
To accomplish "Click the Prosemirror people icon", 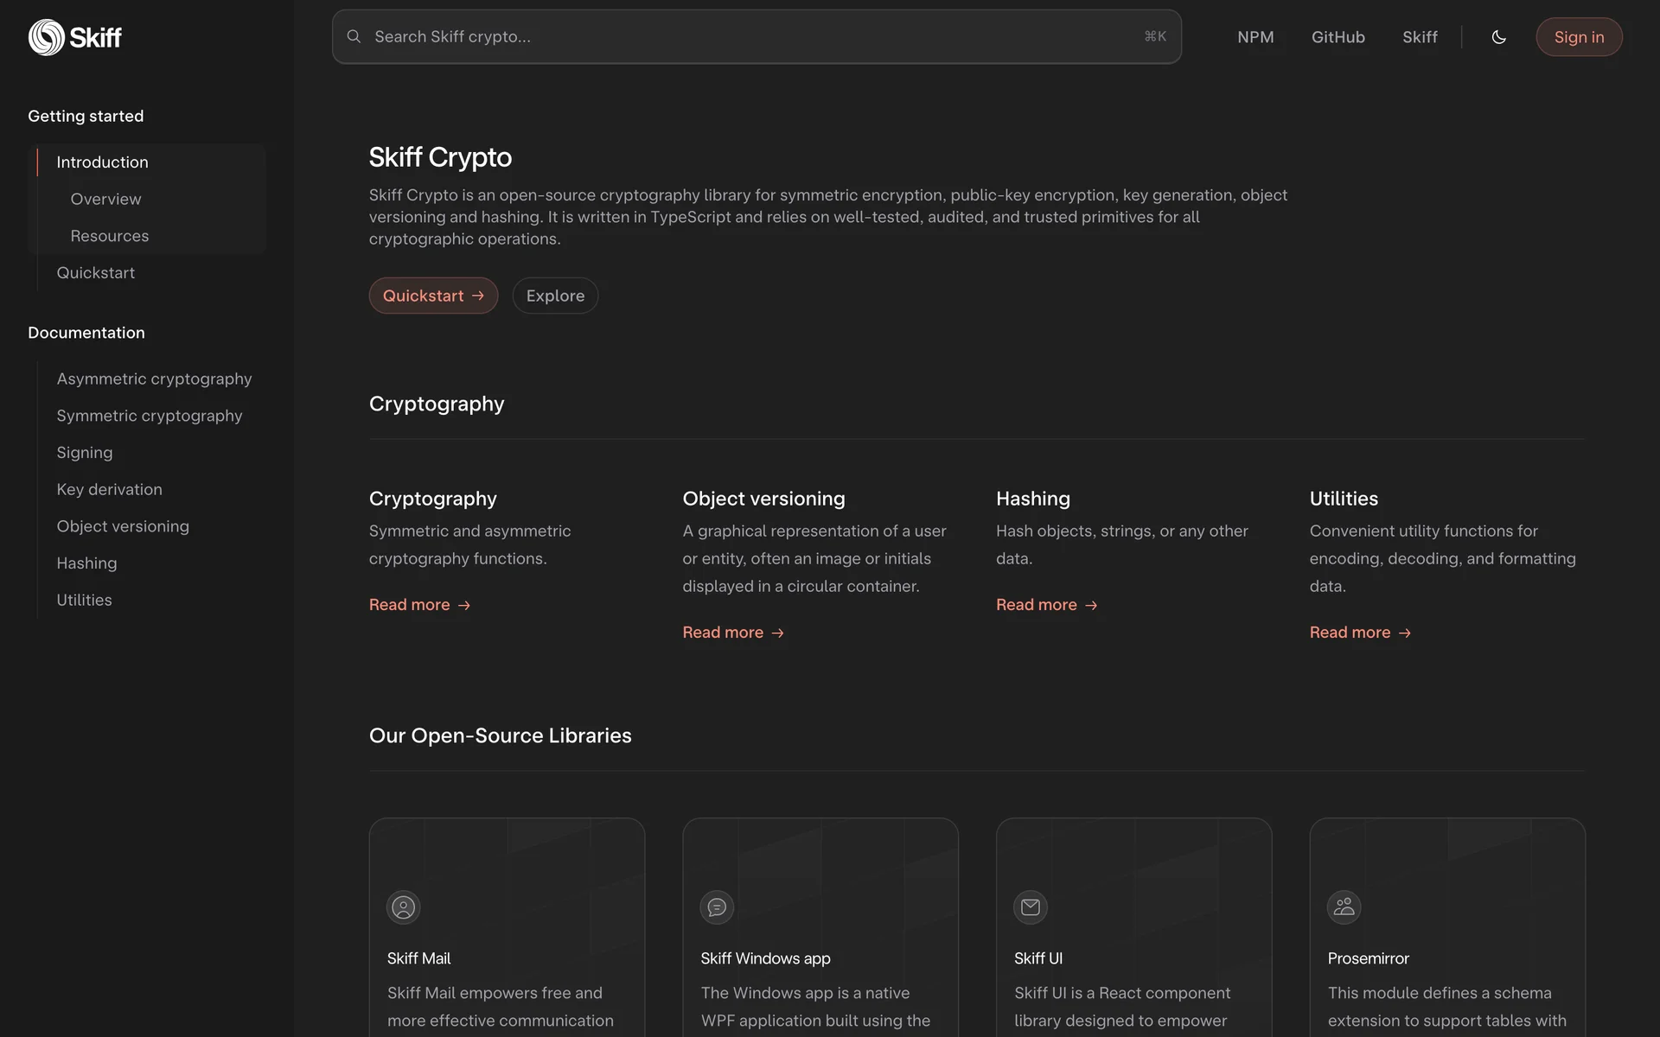I will [1344, 907].
